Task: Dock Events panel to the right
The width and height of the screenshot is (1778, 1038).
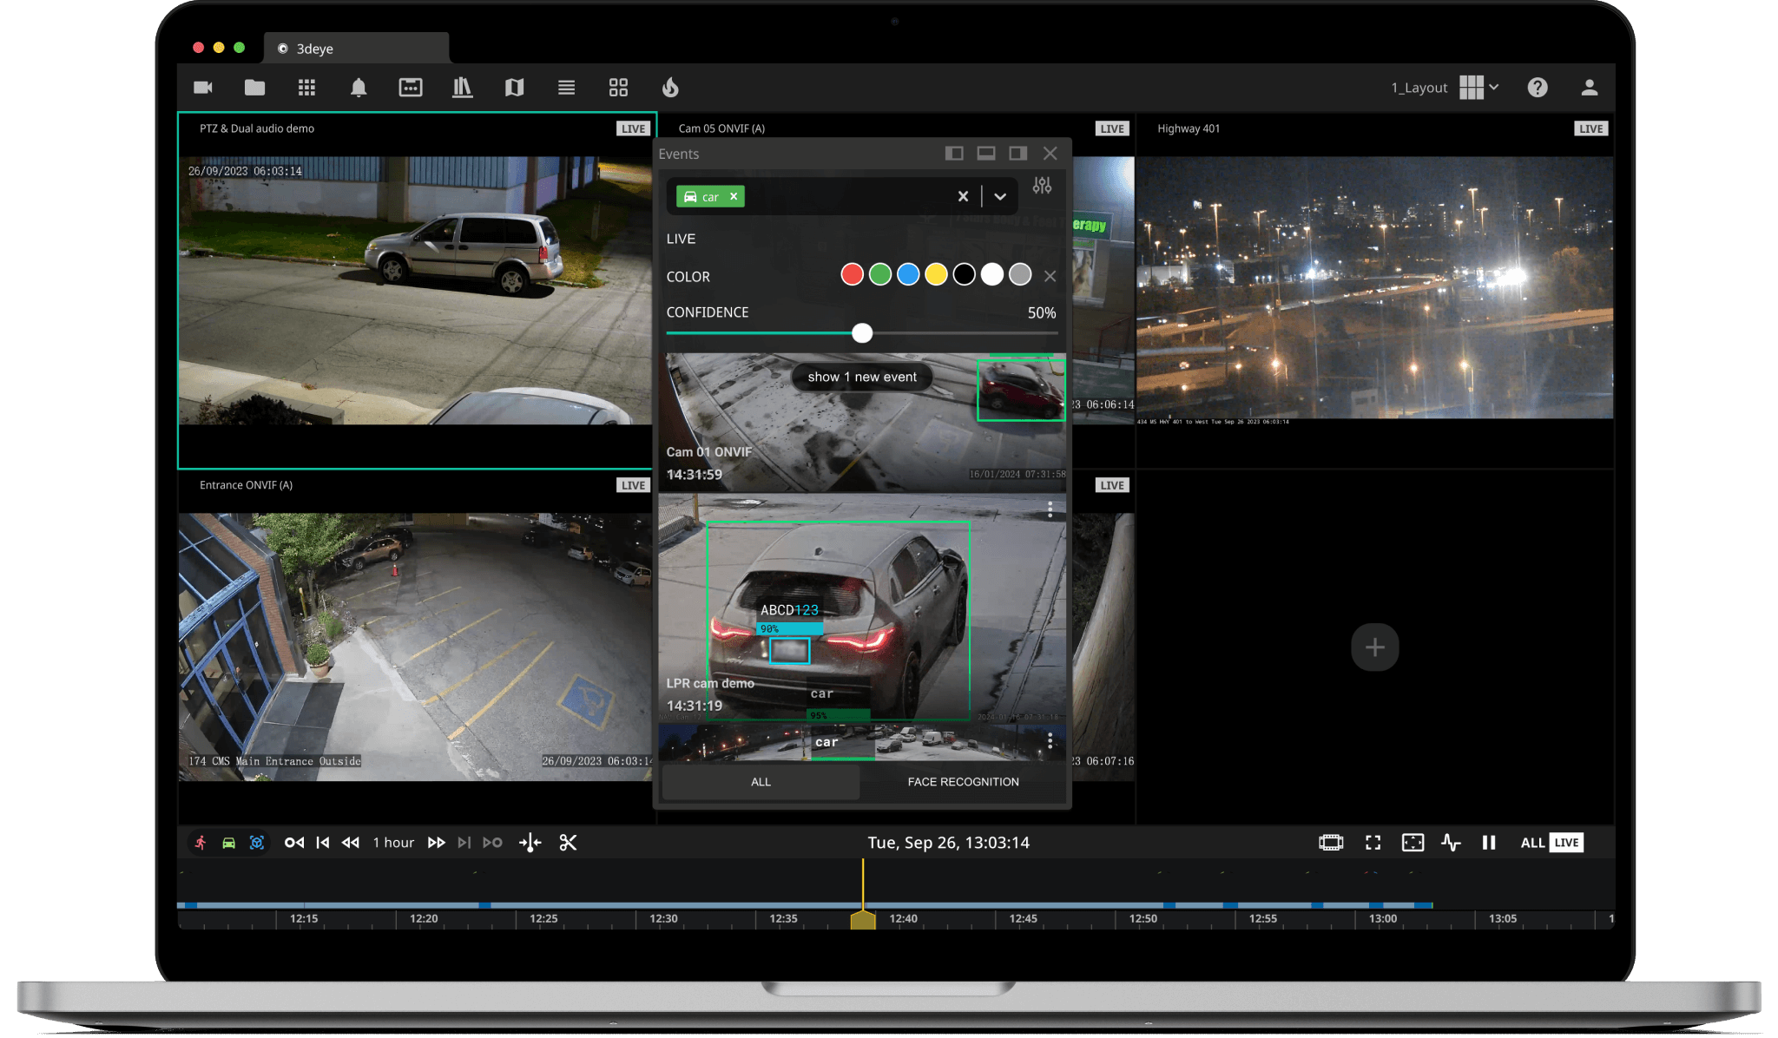Action: 1018,154
